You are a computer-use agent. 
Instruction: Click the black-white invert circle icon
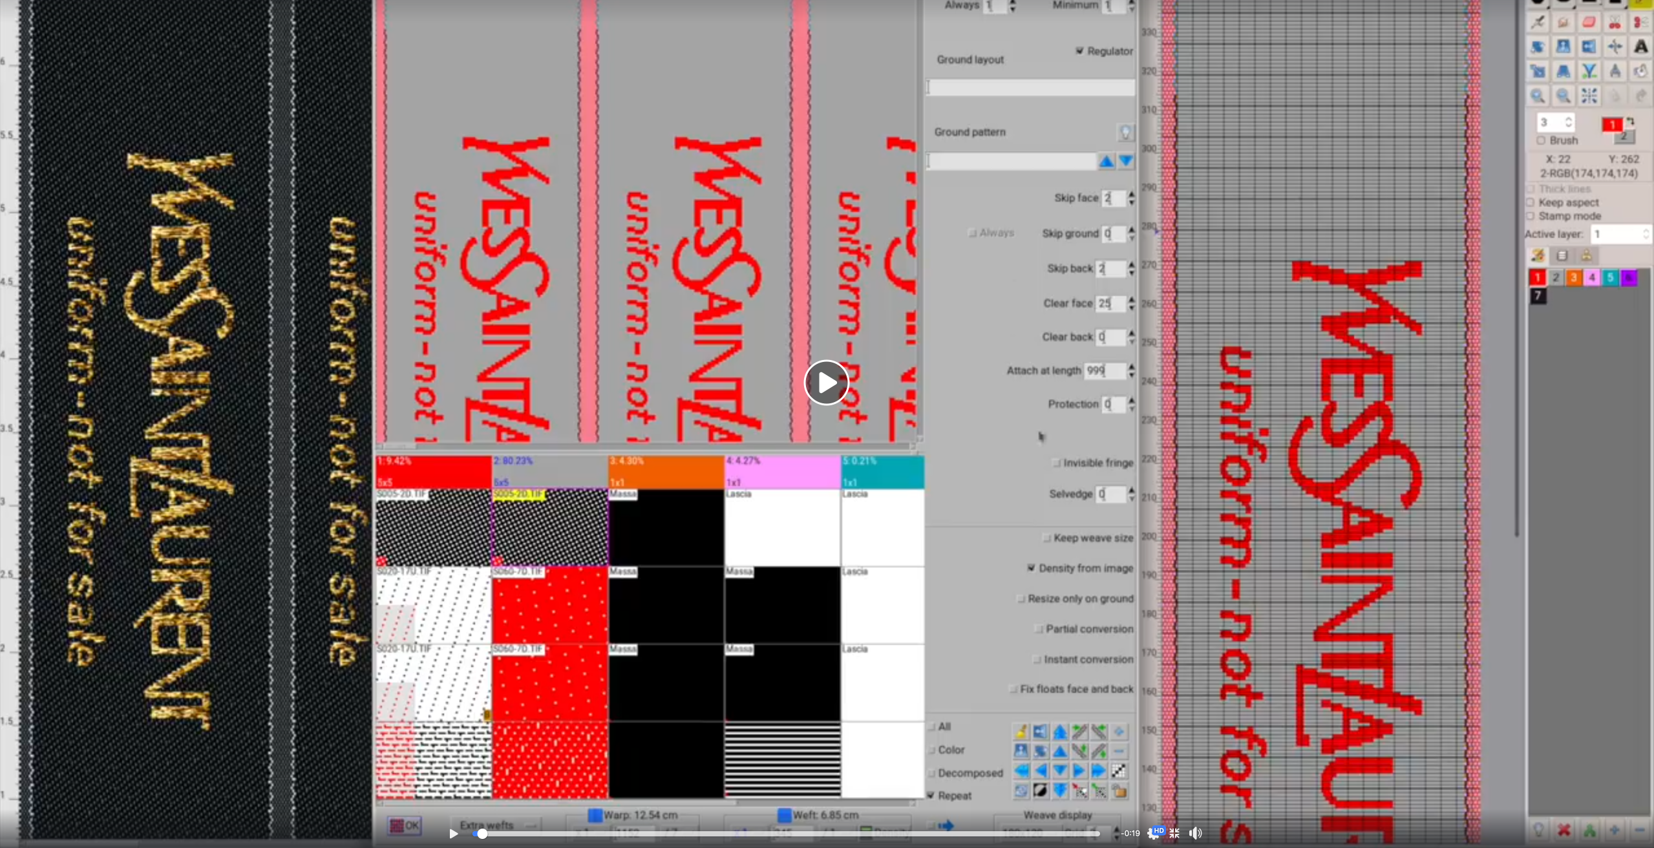click(x=1041, y=790)
